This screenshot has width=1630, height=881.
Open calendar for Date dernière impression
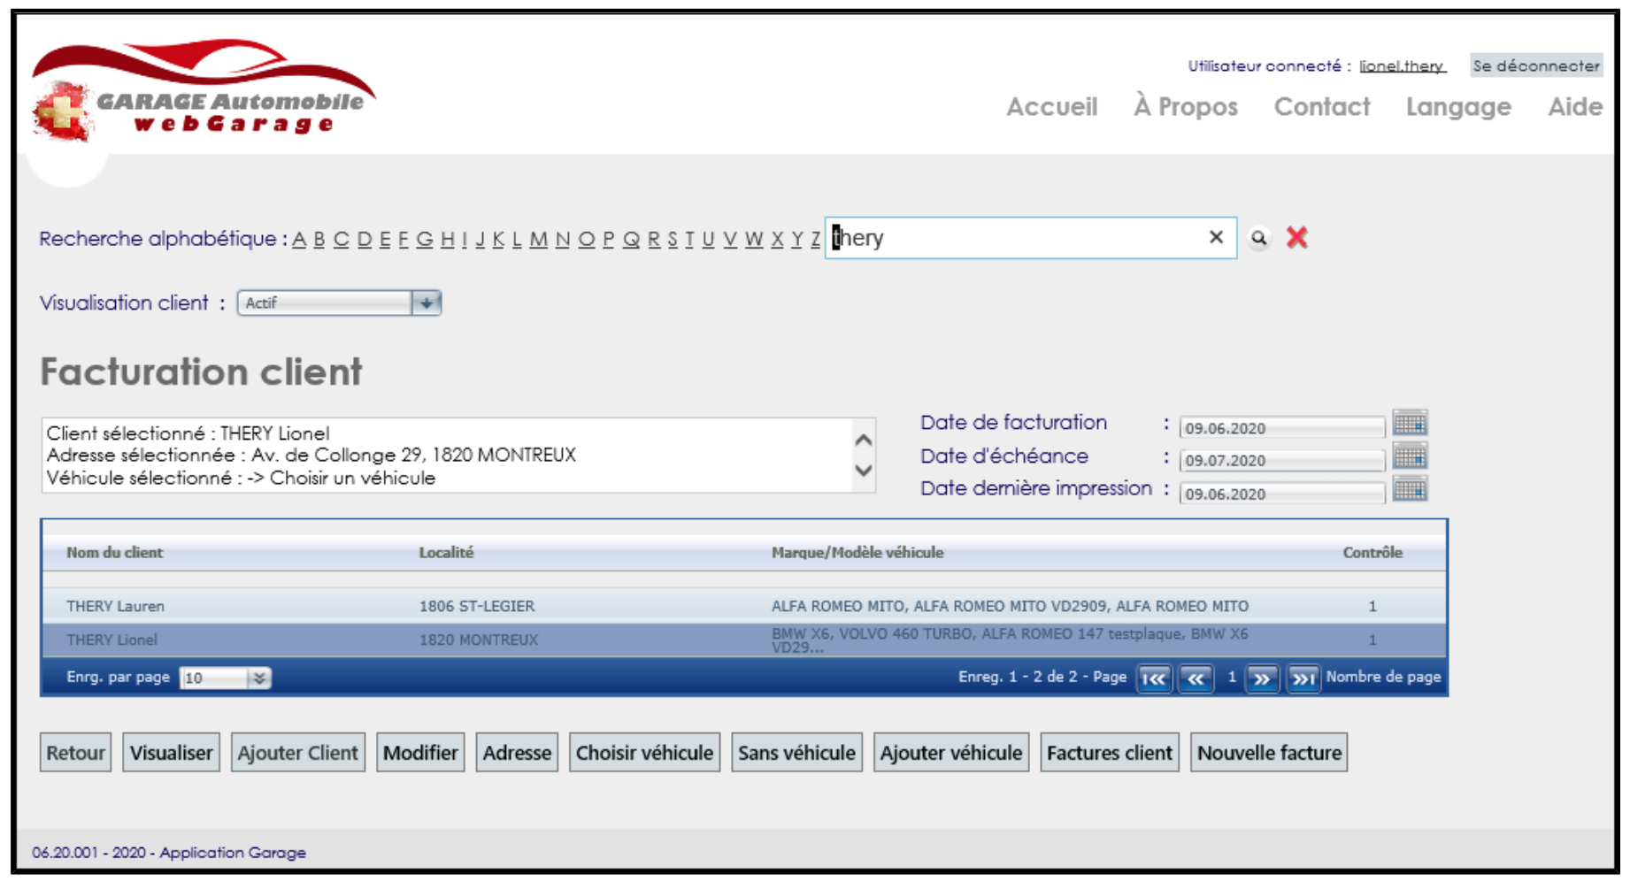1409,490
